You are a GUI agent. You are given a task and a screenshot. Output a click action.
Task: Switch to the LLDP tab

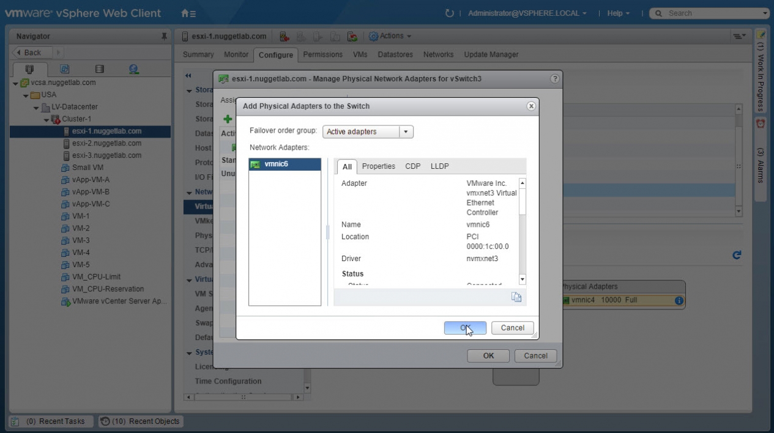(x=439, y=166)
